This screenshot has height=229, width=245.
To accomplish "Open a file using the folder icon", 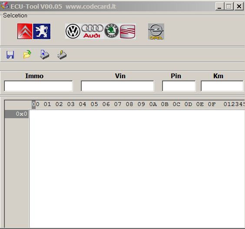I will click(27, 54).
